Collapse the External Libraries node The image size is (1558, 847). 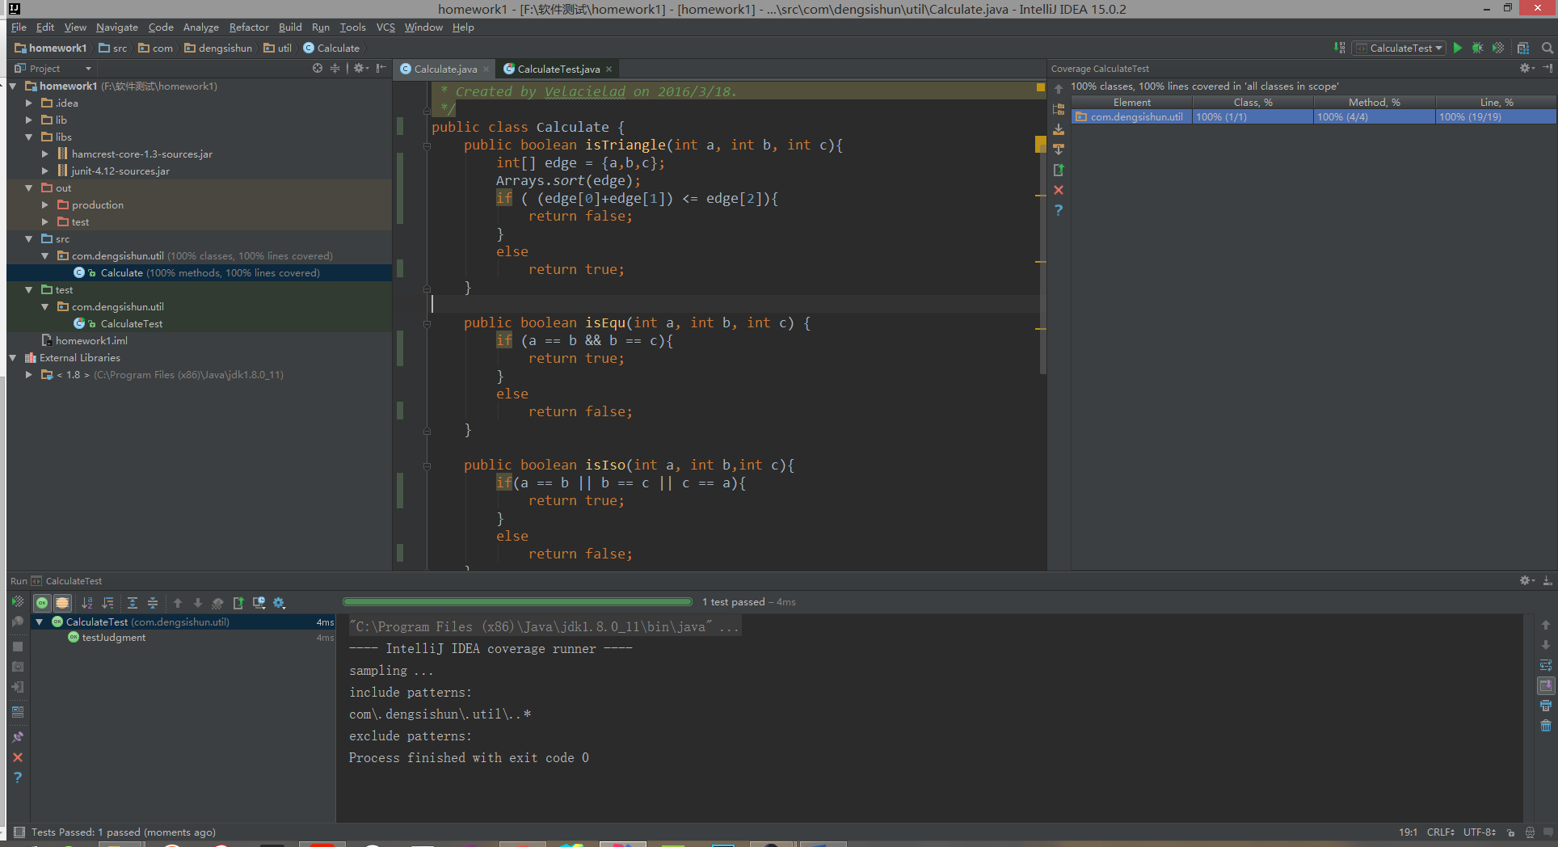13,358
